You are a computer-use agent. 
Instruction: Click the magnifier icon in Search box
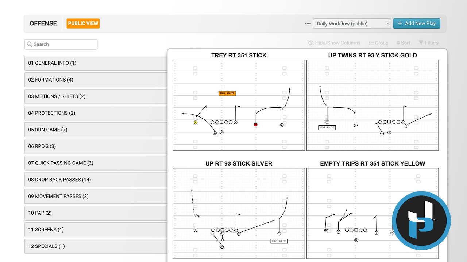click(30, 44)
